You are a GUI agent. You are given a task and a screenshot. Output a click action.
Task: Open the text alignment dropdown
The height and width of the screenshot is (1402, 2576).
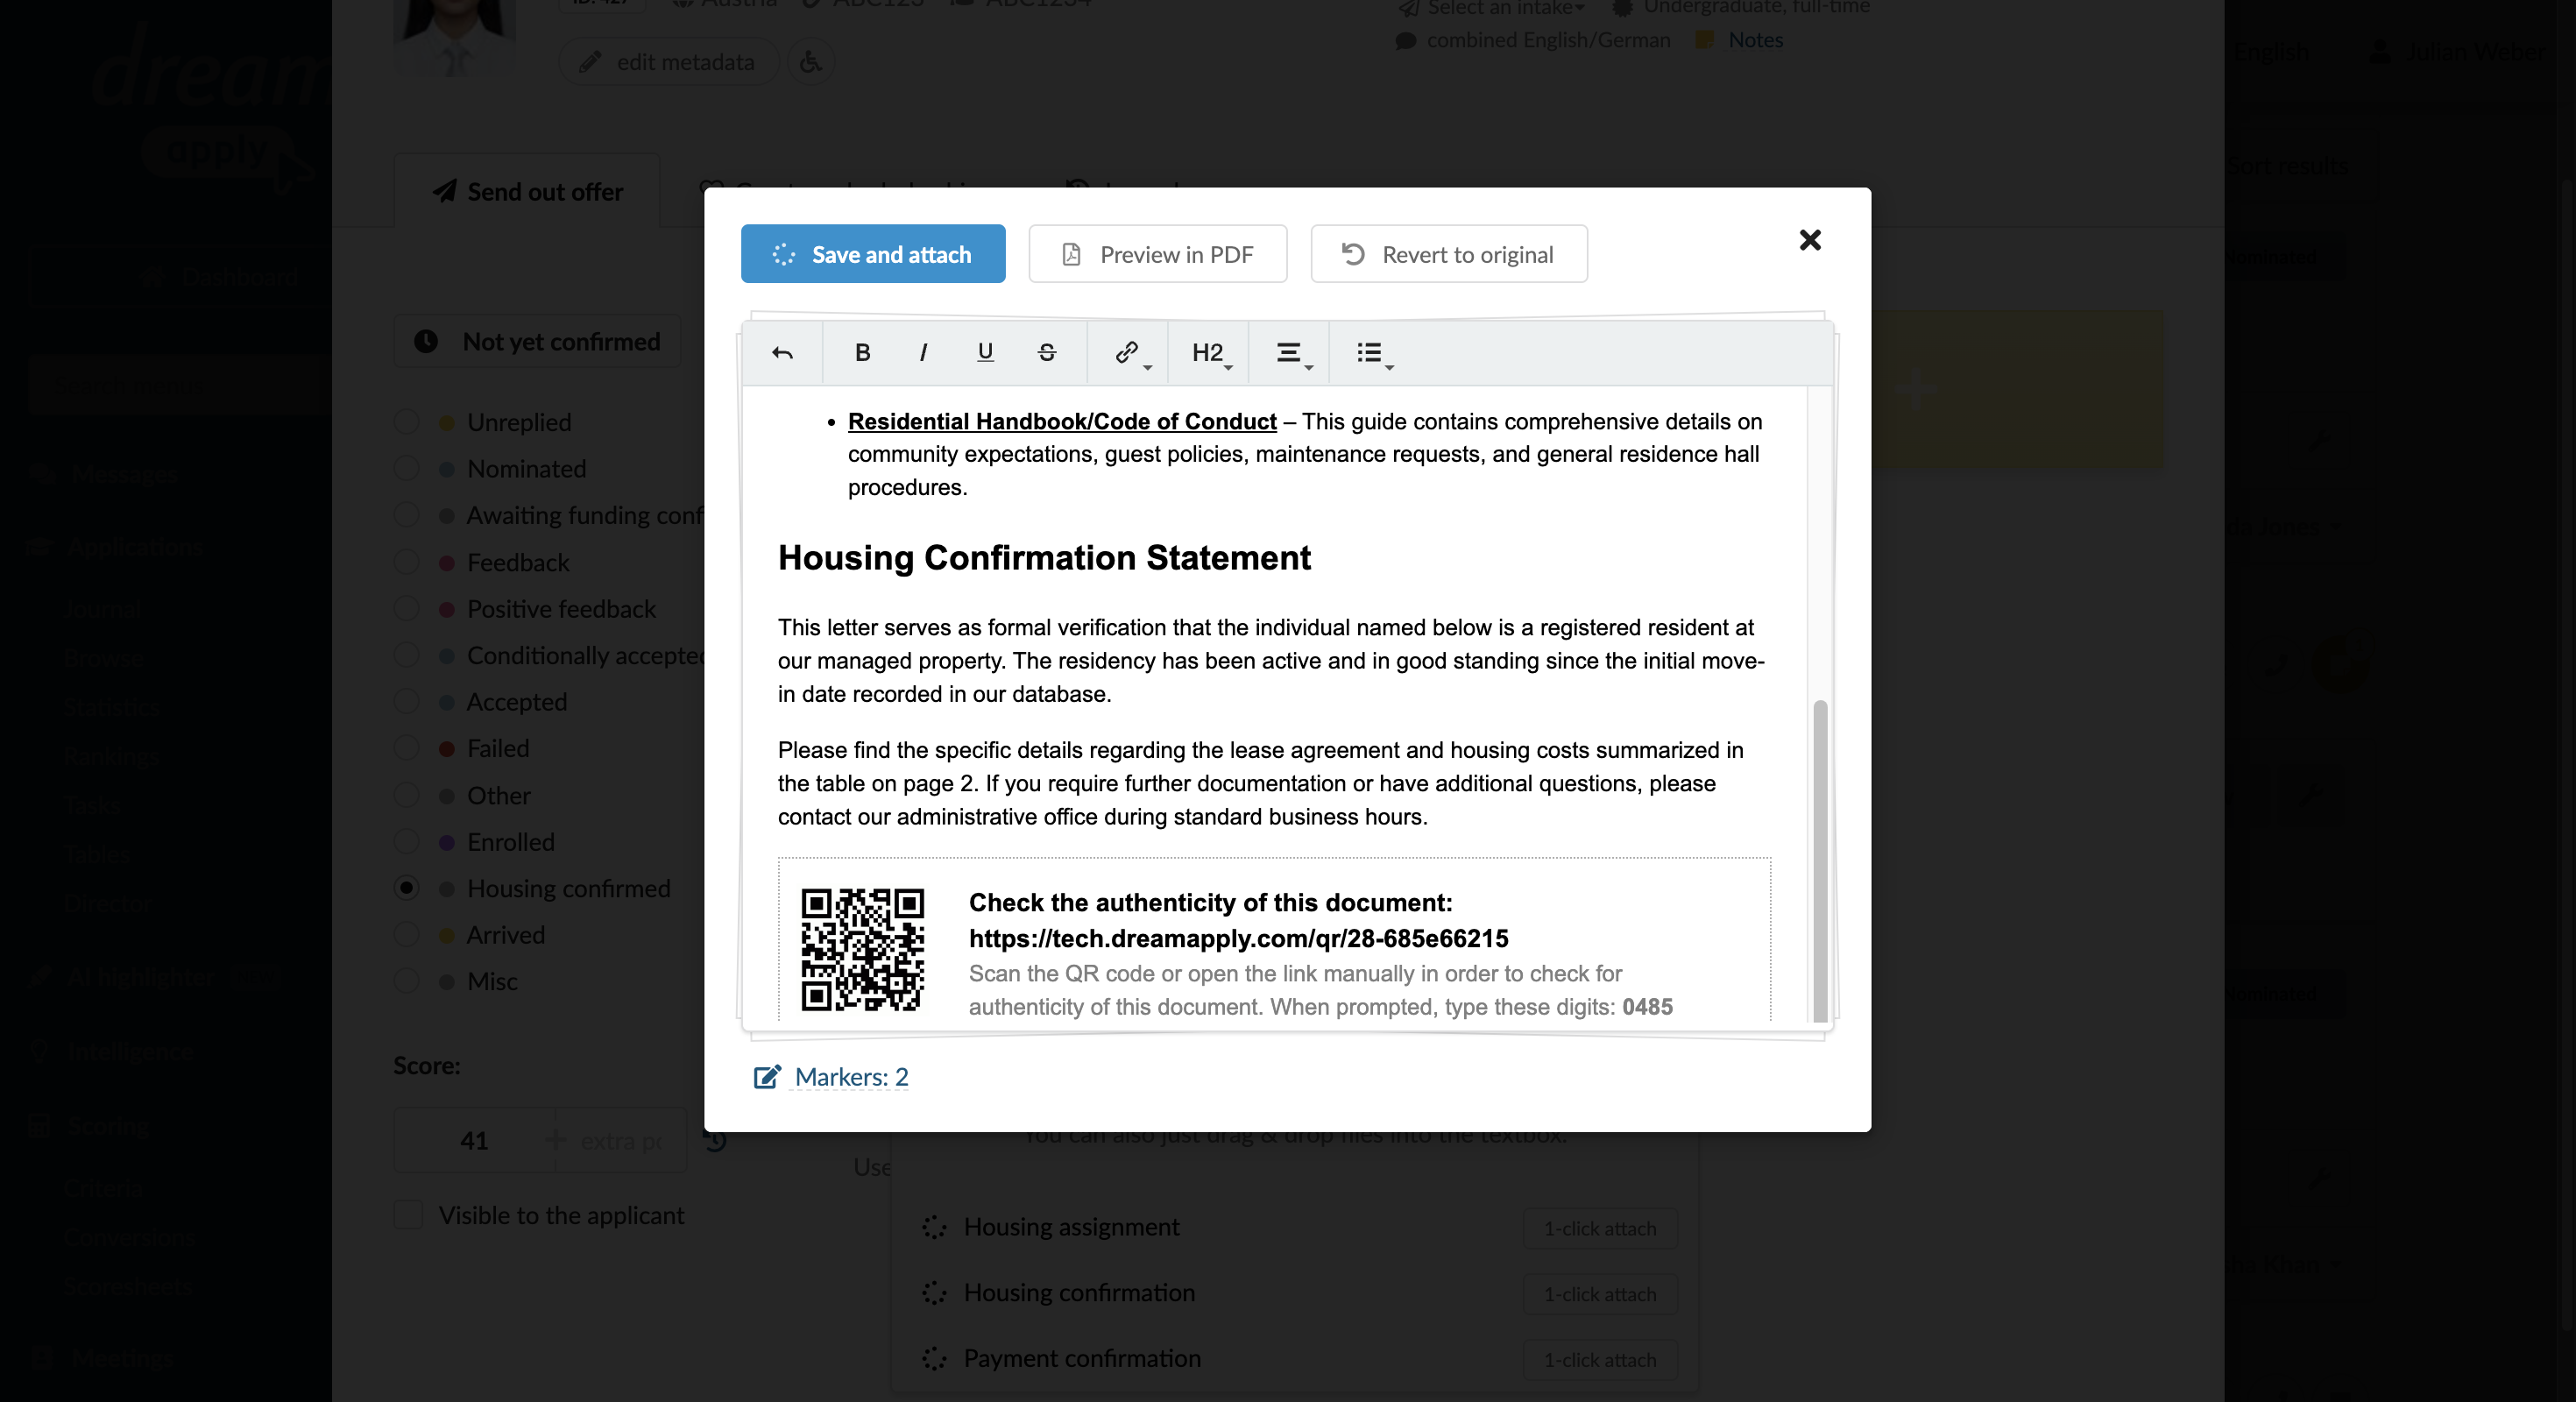click(x=1293, y=353)
